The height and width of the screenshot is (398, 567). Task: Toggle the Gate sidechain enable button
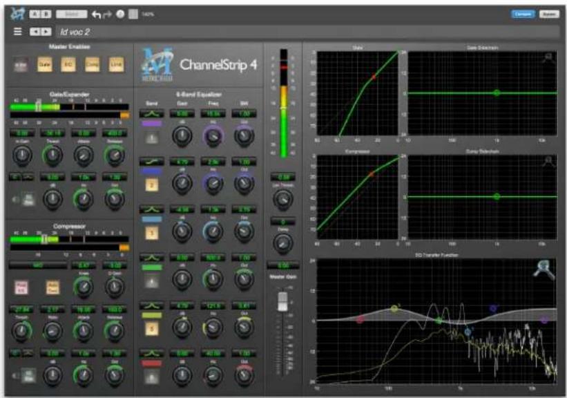[28, 200]
